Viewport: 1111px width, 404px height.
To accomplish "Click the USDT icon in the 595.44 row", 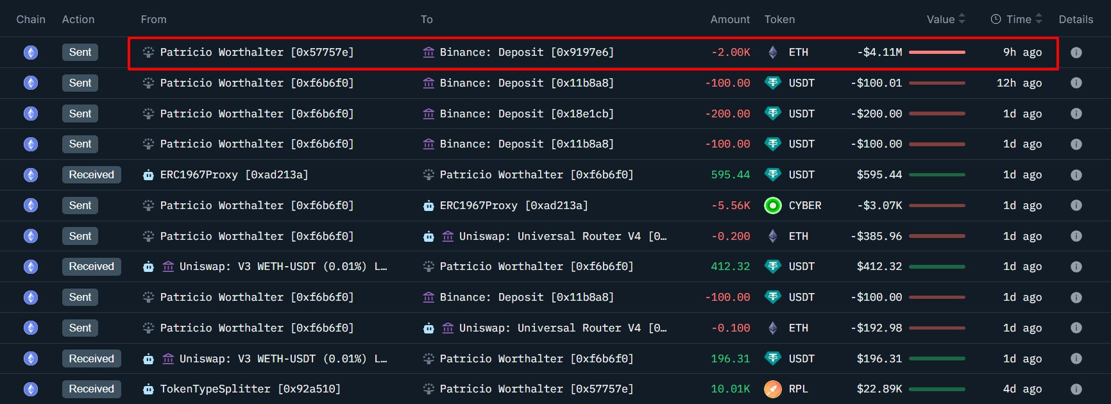I will coord(773,175).
